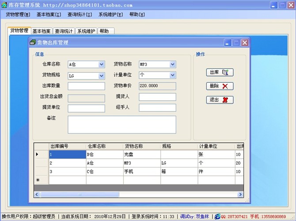Click the 删除 button
Image resolution: width=296 pixels, height=221 pixels.
(x=220, y=86)
